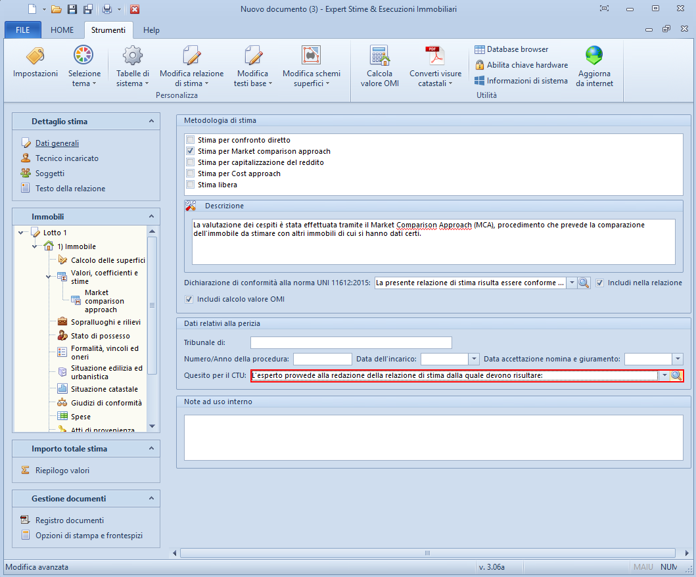The height and width of the screenshot is (577, 696).
Task: Uncheck Includi calcolo valore OMI
Action: coord(191,299)
